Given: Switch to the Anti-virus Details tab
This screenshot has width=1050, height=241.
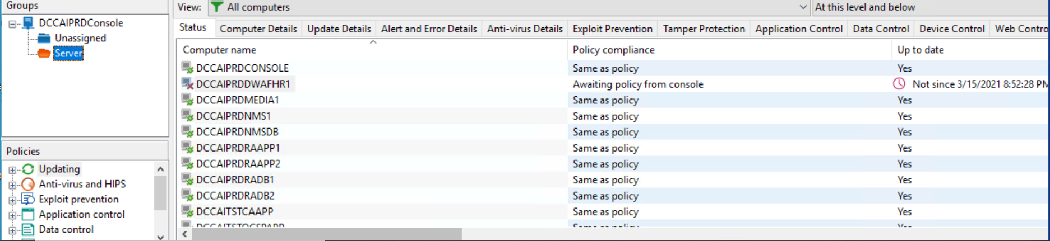Looking at the screenshot, I should [525, 29].
